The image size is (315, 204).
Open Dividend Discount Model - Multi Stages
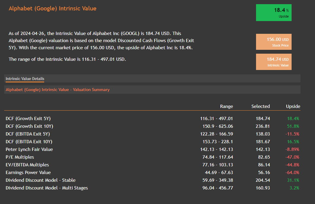[x=47, y=188]
